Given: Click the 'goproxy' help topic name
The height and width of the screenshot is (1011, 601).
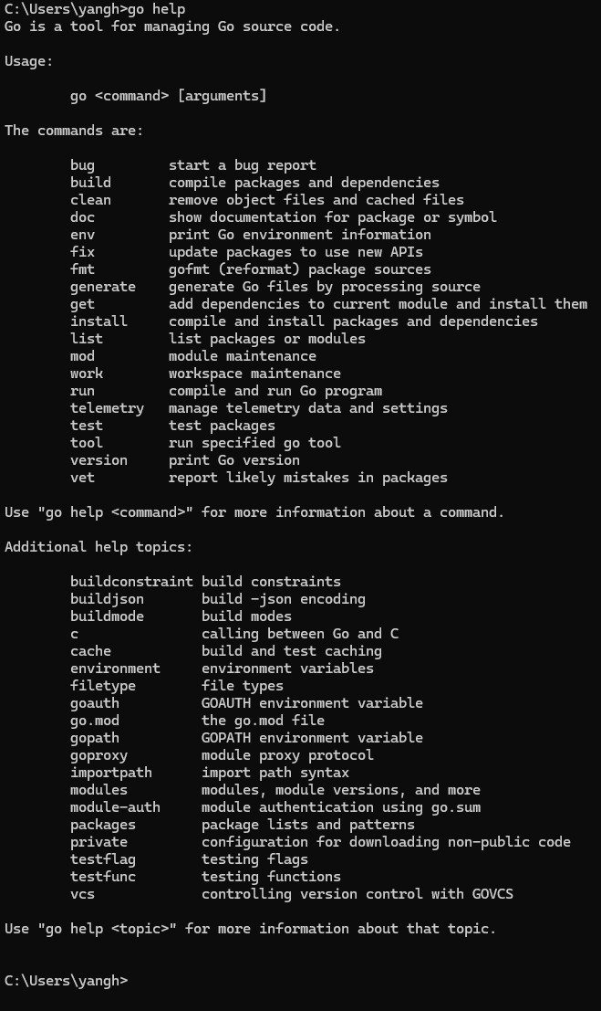Looking at the screenshot, I should point(98,755).
